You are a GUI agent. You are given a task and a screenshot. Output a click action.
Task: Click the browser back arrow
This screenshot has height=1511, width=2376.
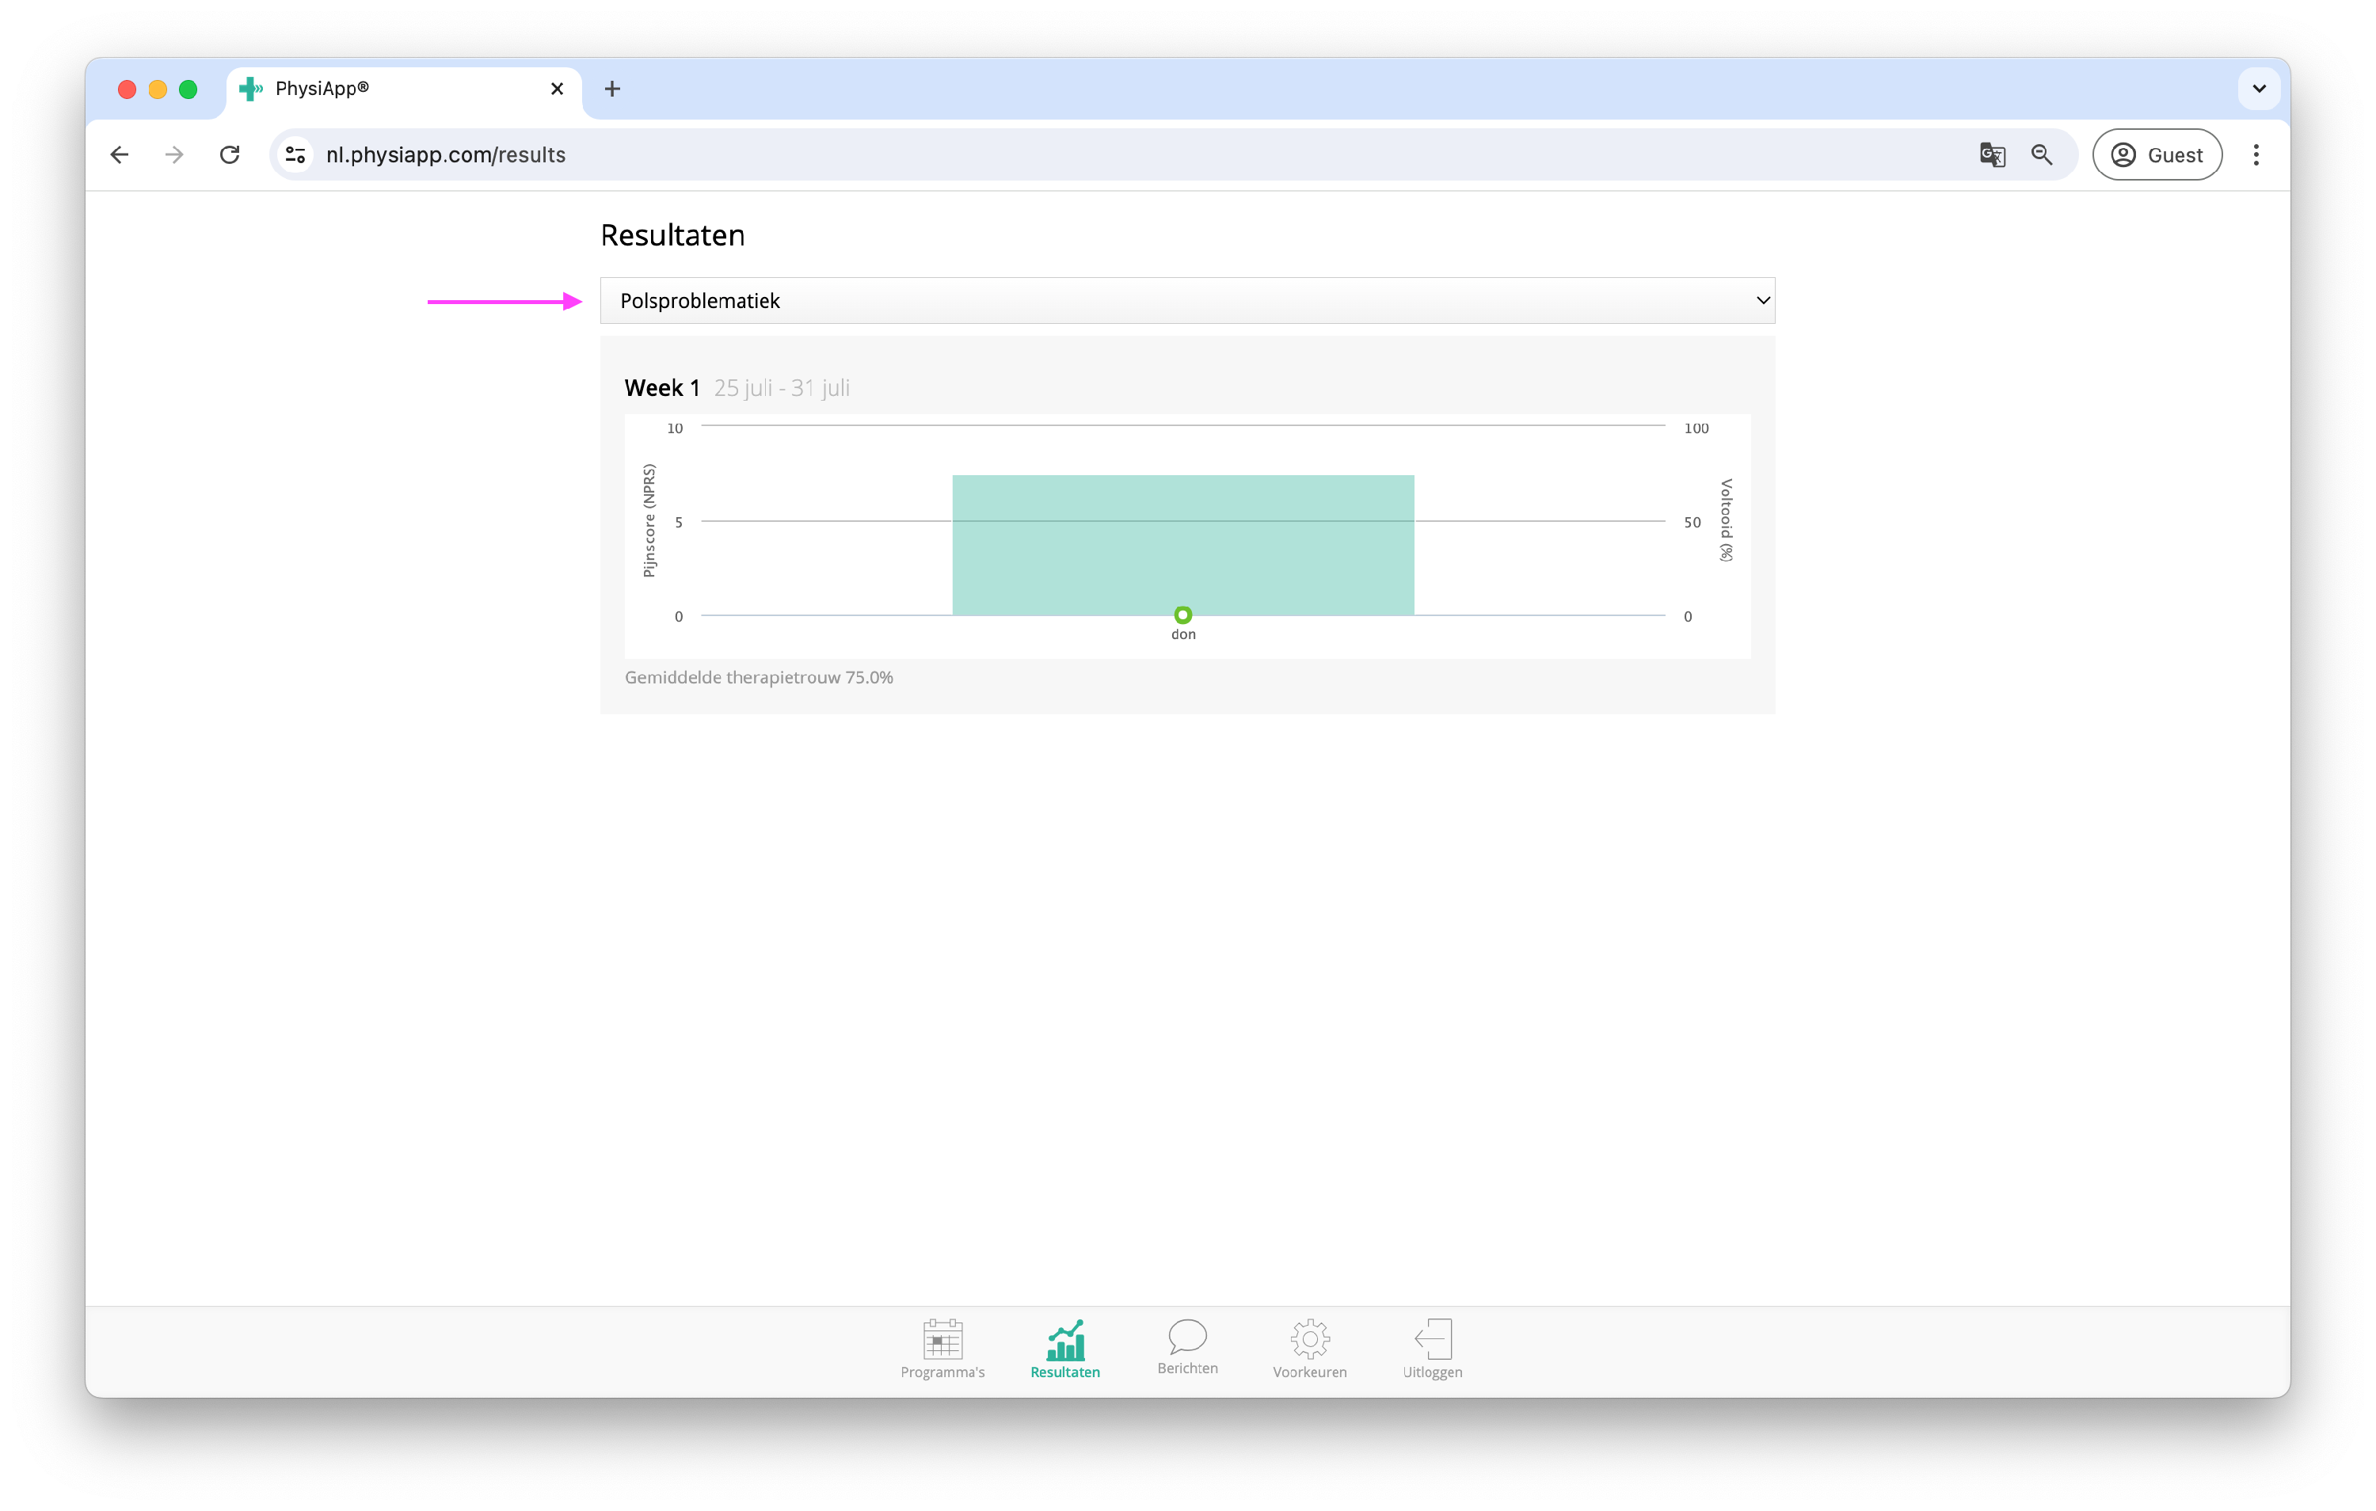point(120,154)
